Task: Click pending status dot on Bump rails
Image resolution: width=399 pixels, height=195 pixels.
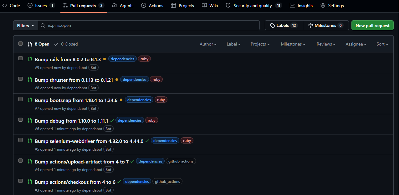Action: pos(105,59)
